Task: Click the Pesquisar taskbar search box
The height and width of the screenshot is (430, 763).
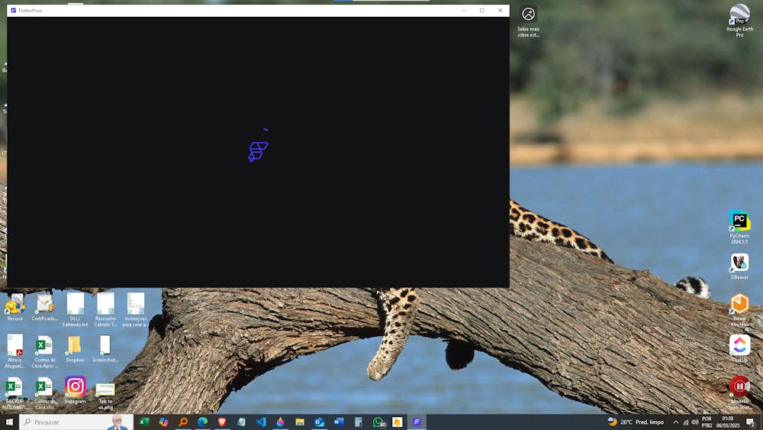Action: 76,422
